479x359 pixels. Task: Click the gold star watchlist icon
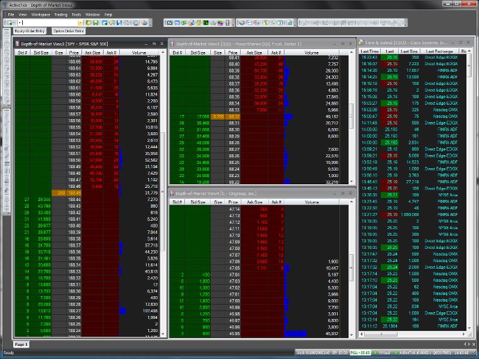point(199,23)
